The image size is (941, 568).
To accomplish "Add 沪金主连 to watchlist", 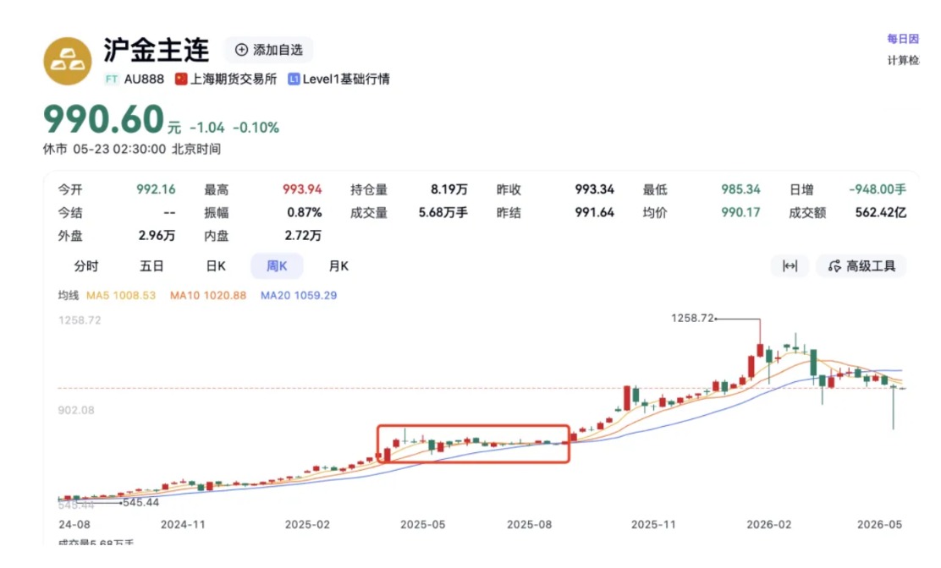I will click(x=268, y=50).
